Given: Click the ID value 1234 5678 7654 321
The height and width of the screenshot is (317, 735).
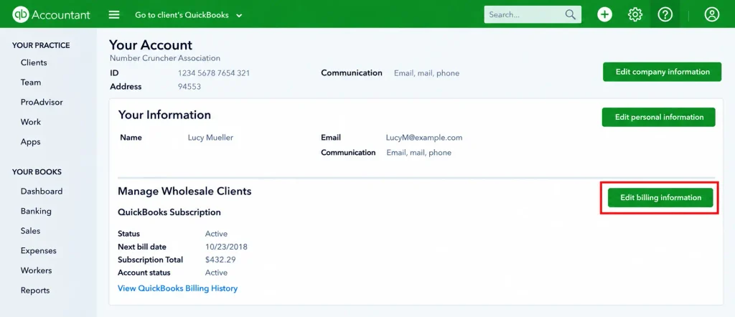Looking at the screenshot, I should 214,73.
